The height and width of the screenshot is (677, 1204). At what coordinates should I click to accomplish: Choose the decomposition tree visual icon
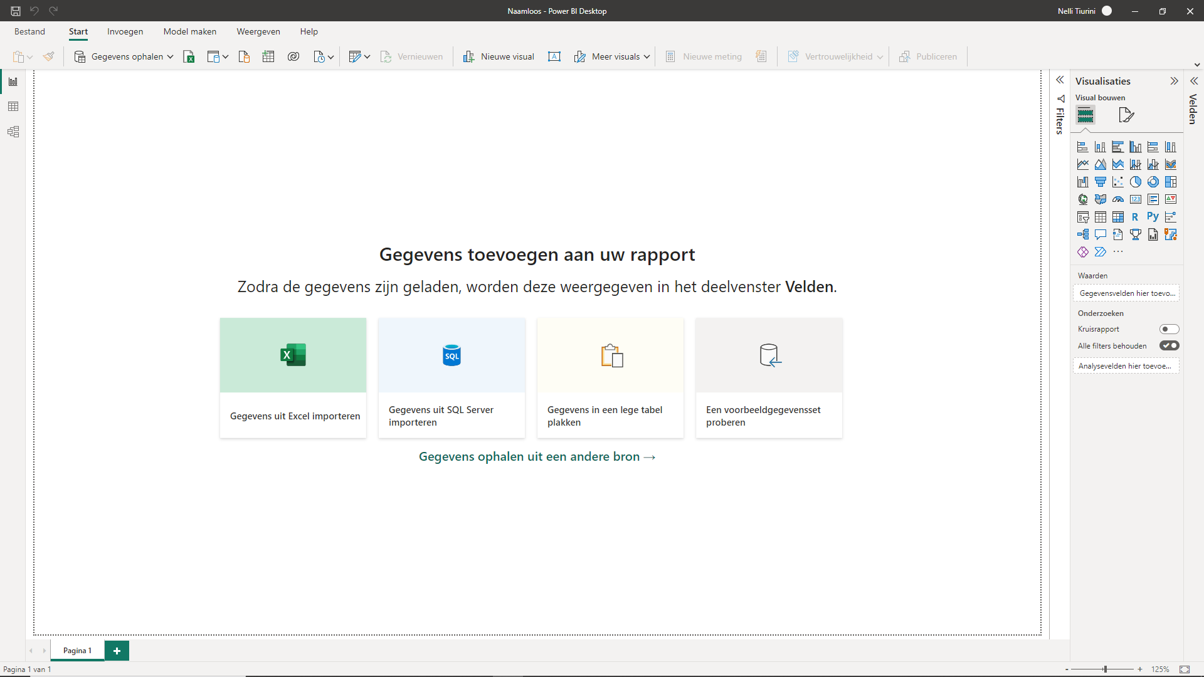point(1083,234)
